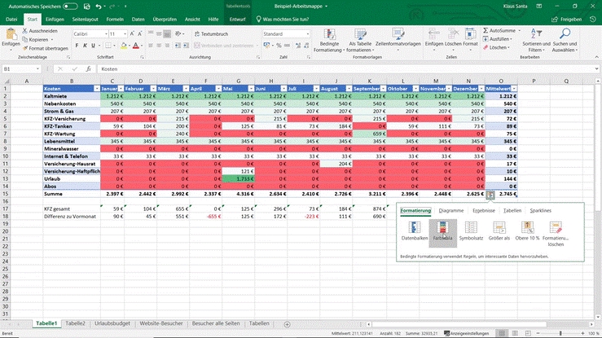Screen dimensions: 602x338
Task: Select the green 1.733 € cell
Action: (x=238, y=179)
